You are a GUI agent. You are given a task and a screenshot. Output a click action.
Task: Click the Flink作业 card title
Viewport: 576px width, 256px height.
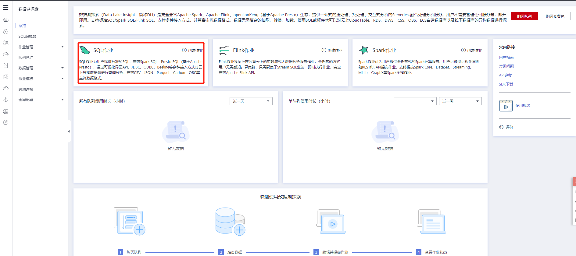pyautogui.click(x=244, y=50)
